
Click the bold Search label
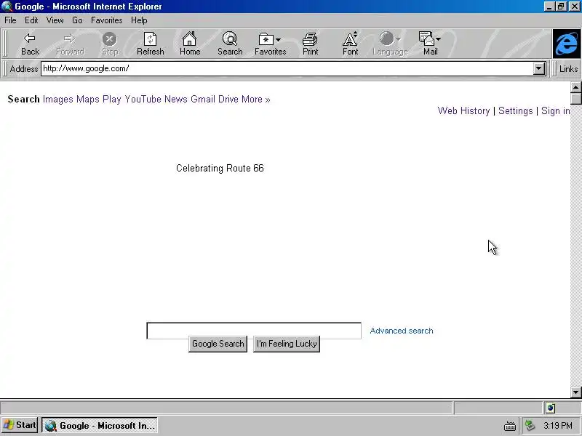(23, 100)
